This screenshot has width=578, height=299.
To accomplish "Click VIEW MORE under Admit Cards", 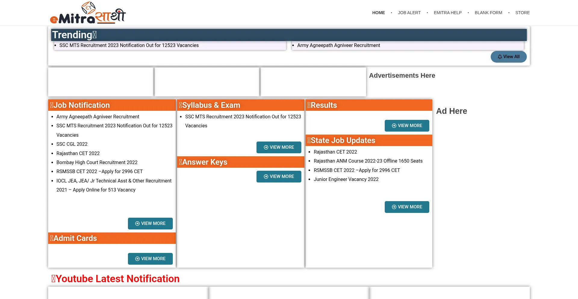I will [x=150, y=259].
